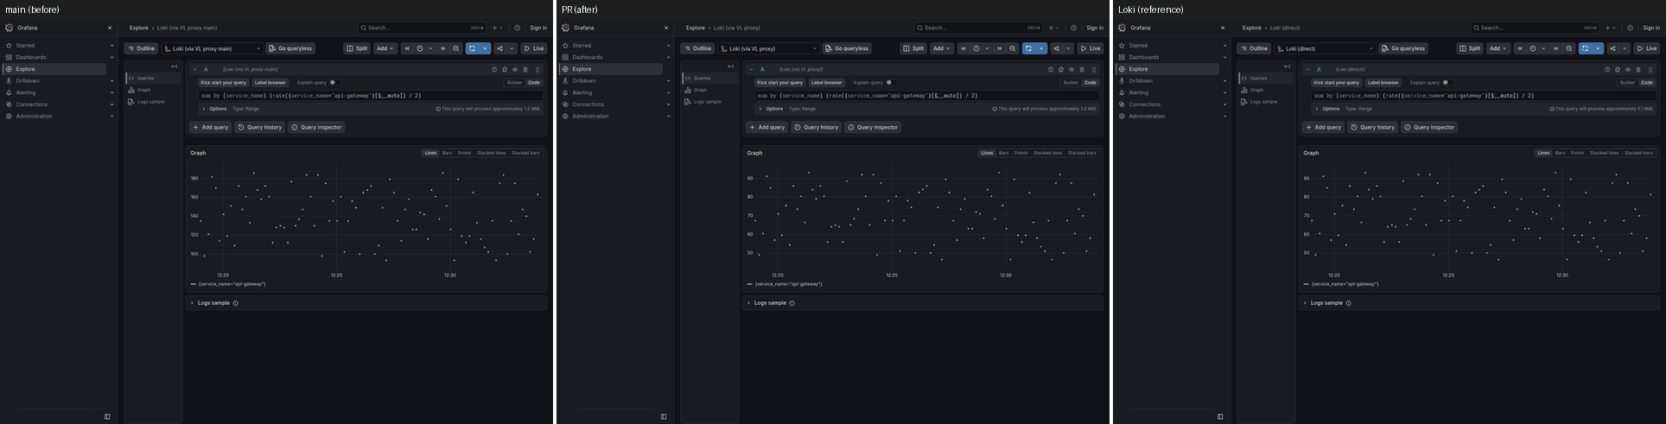This screenshot has height=424, width=1666.
Task: Open datasource picker Loki (via VL proxy) in PR panel
Action: click(769, 48)
